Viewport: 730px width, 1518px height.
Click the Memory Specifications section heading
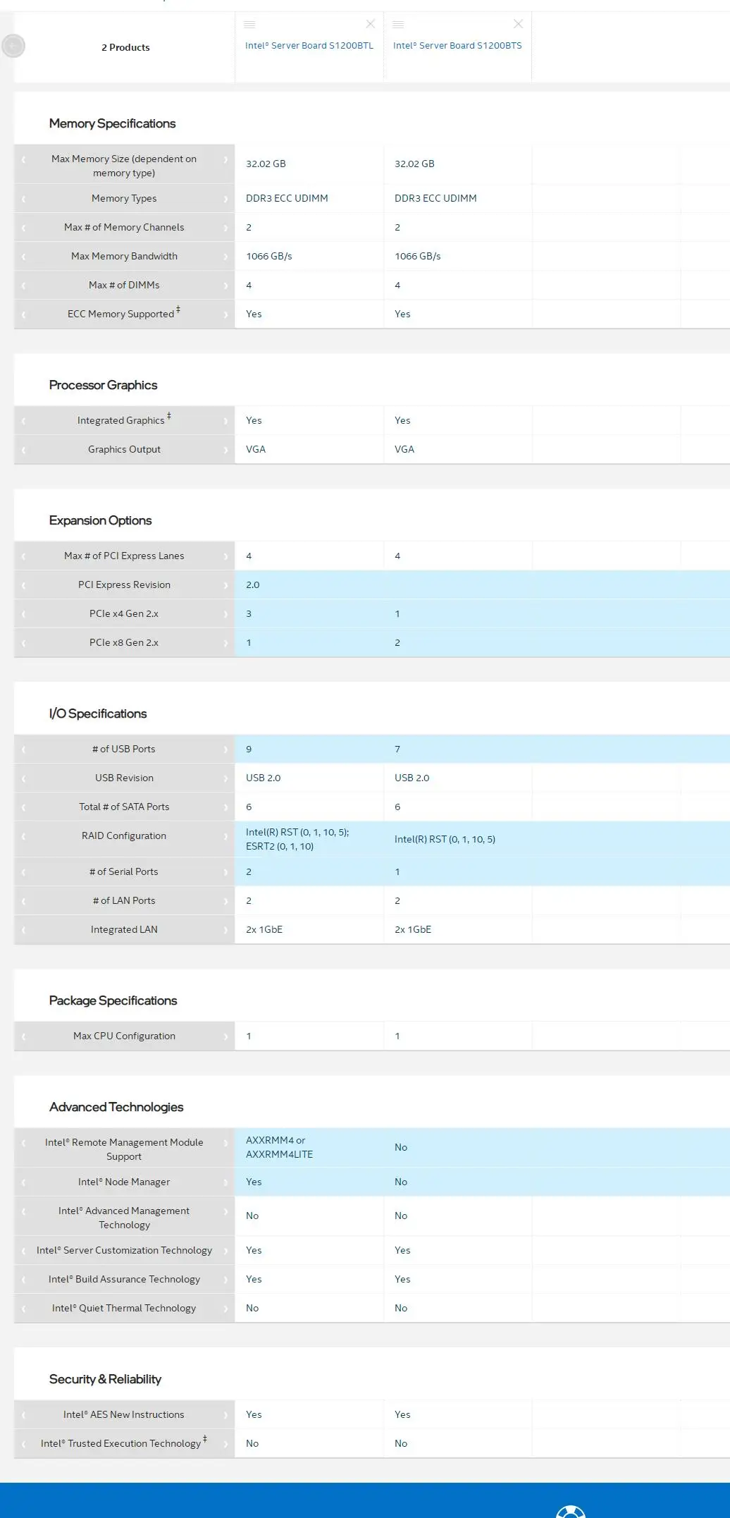click(112, 123)
